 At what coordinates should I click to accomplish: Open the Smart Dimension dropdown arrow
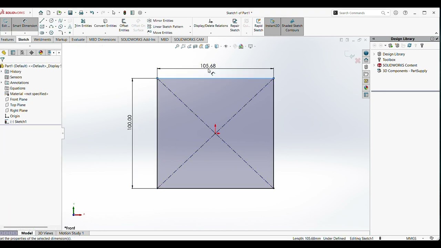coord(25,33)
